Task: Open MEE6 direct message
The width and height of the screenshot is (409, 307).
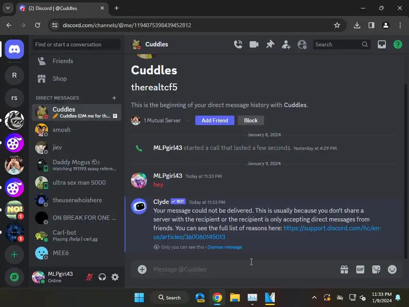Action: coord(76,253)
